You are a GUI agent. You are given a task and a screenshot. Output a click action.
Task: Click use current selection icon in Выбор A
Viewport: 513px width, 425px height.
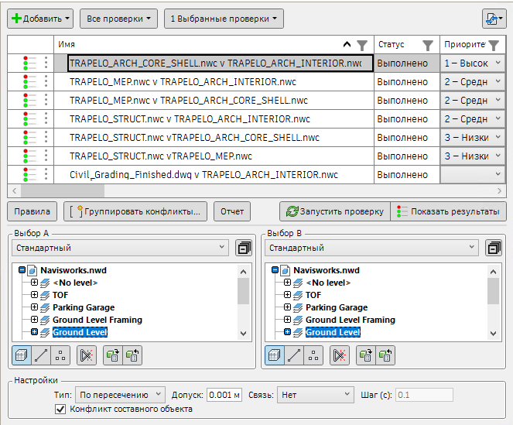[113, 355]
